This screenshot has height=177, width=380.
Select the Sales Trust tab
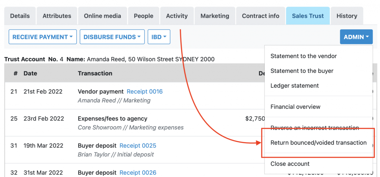(x=308, y=16)
